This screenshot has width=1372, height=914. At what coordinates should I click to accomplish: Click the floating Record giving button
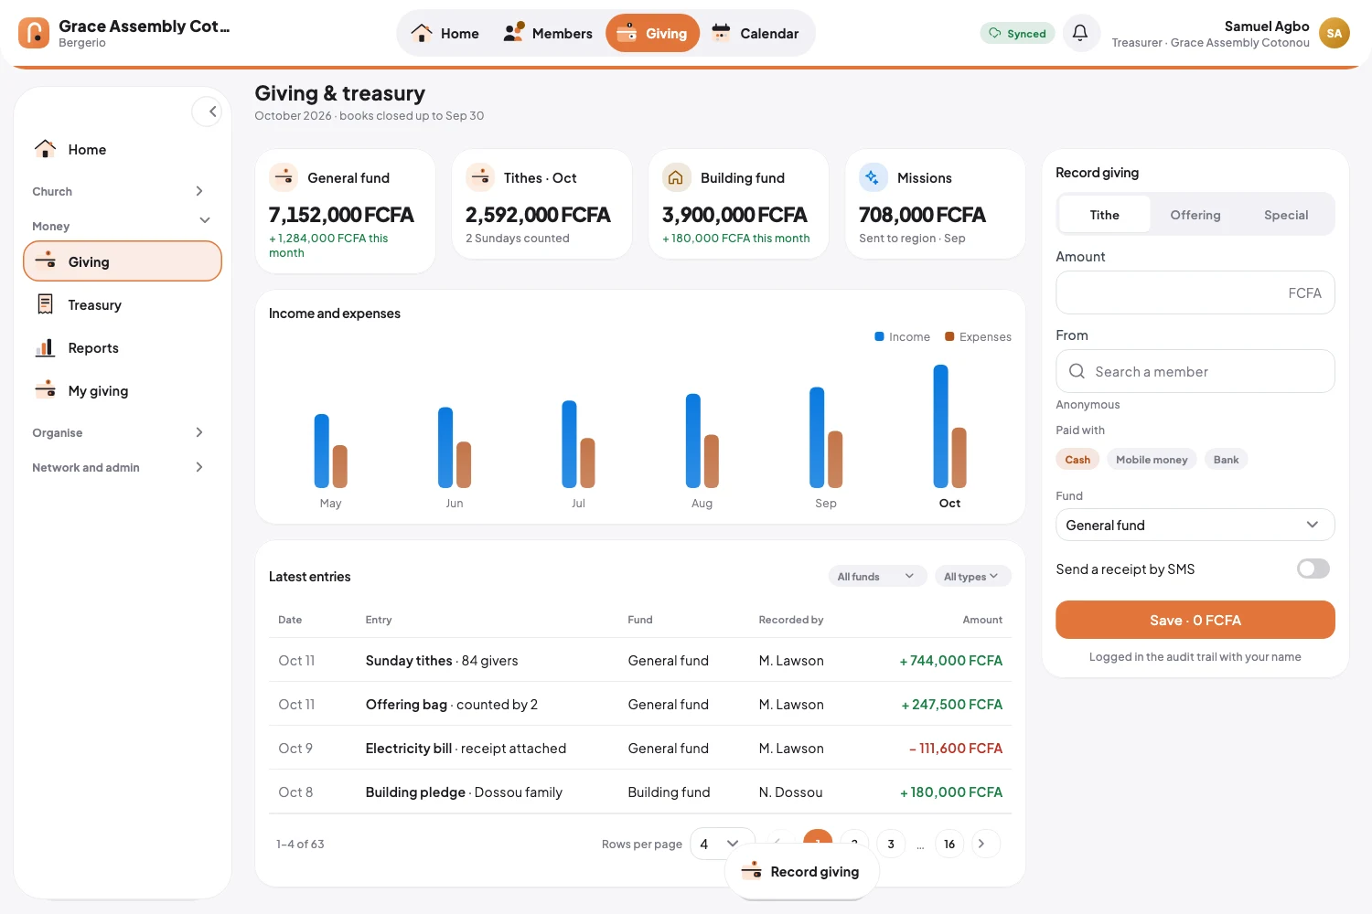point(802,871)
